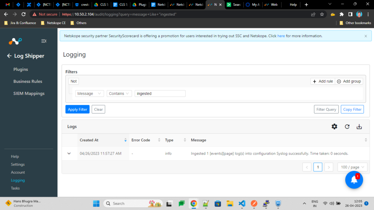
Task: Collapse the sidebar with the menu-fold icon
Action: click(44, 41)
